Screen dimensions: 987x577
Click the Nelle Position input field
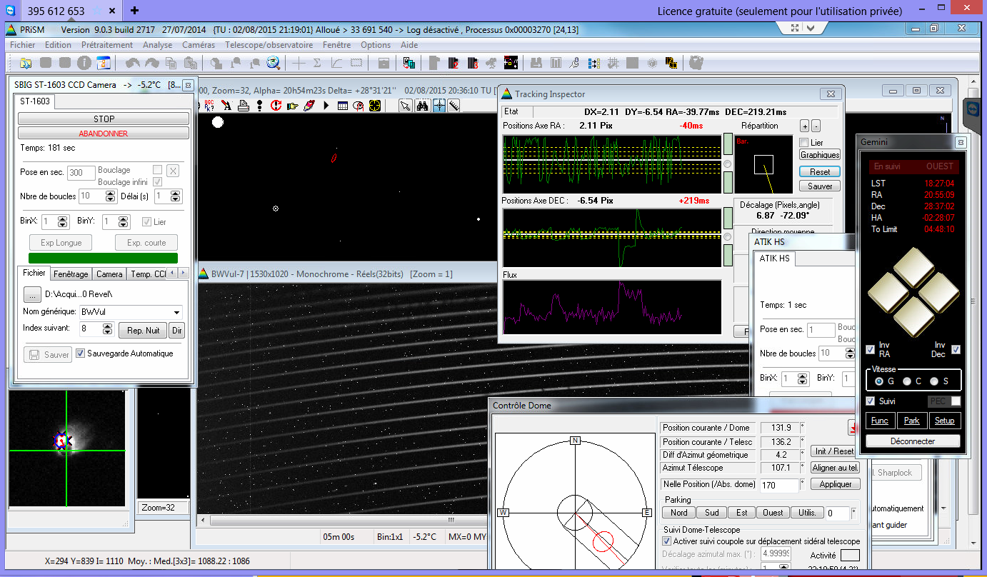tap(779, 485)
